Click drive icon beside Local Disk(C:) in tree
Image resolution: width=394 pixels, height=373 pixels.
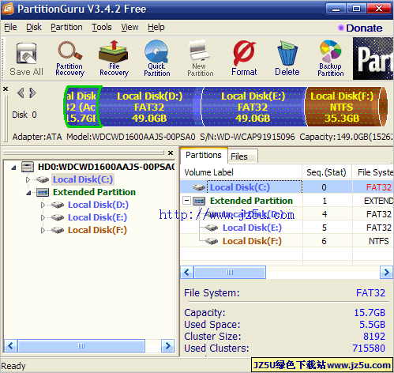tap(43, 179)
